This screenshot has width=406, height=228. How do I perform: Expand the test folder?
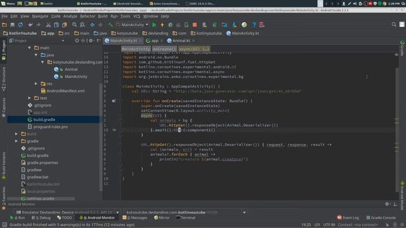(29, 98)
